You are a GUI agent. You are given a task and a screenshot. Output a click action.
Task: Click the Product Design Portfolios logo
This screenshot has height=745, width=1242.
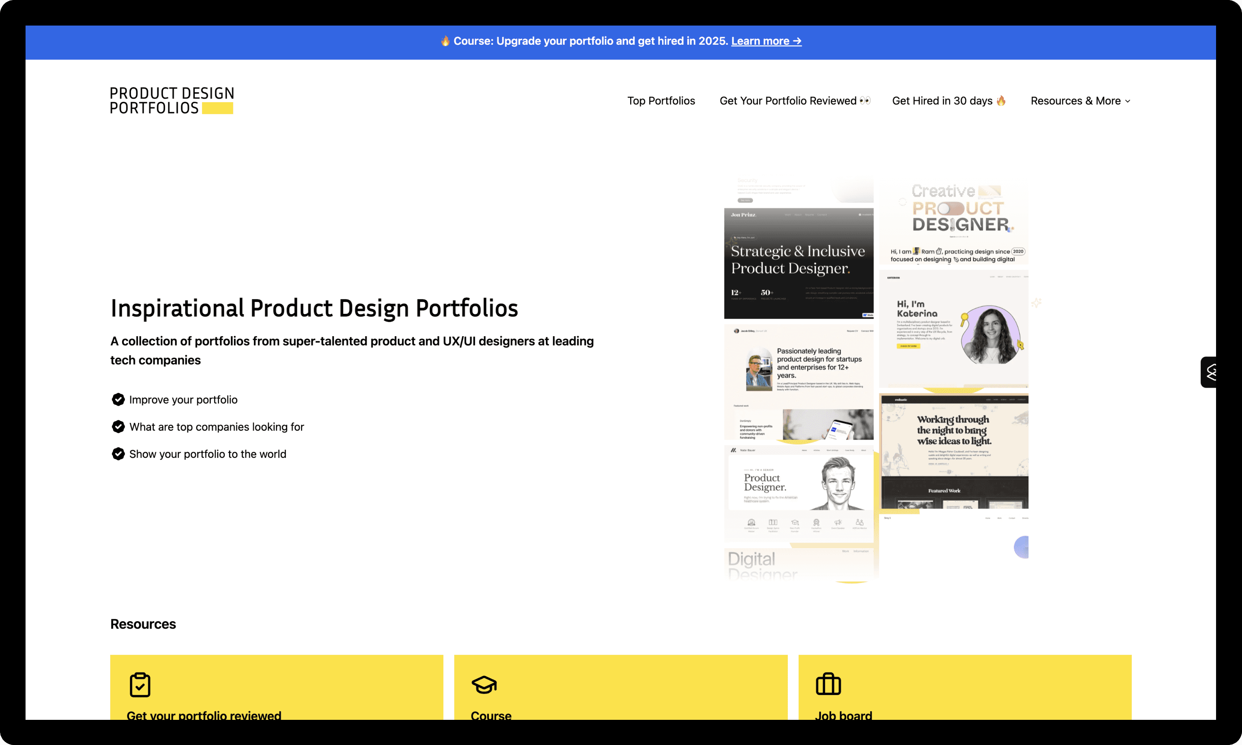click(172, 100)
